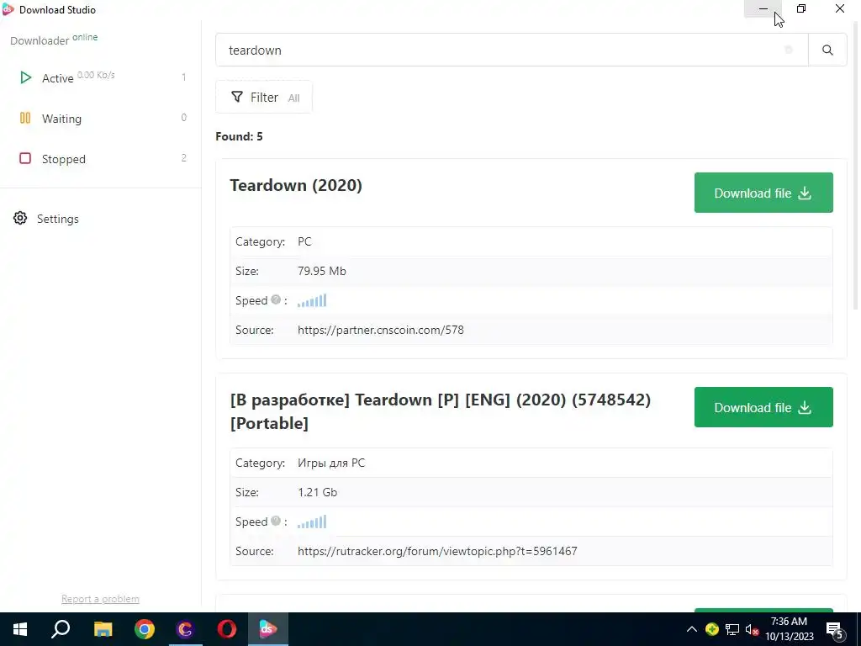Click the Speed help icon for Teardown (2020)
Viewport: 861px width, 646px height.
point(276,299)
